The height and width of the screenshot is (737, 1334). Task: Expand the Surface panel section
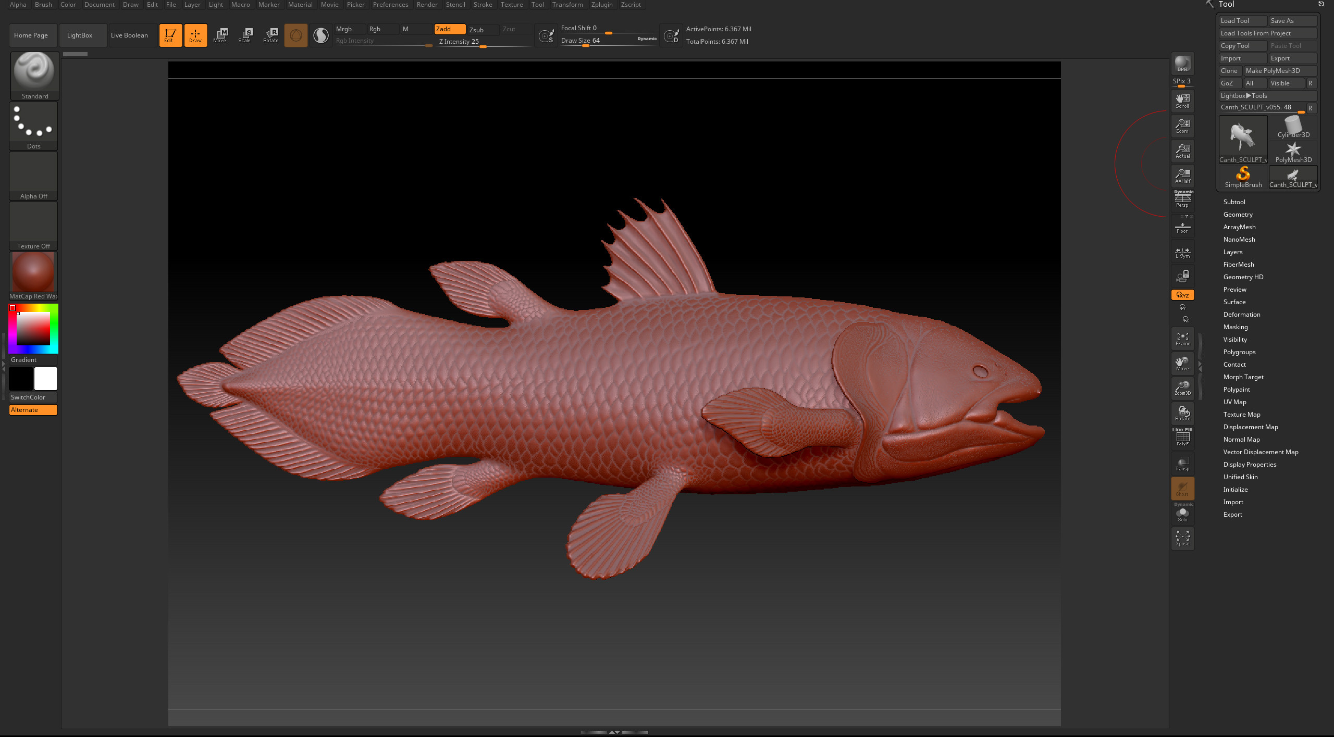click(1233, 302)
